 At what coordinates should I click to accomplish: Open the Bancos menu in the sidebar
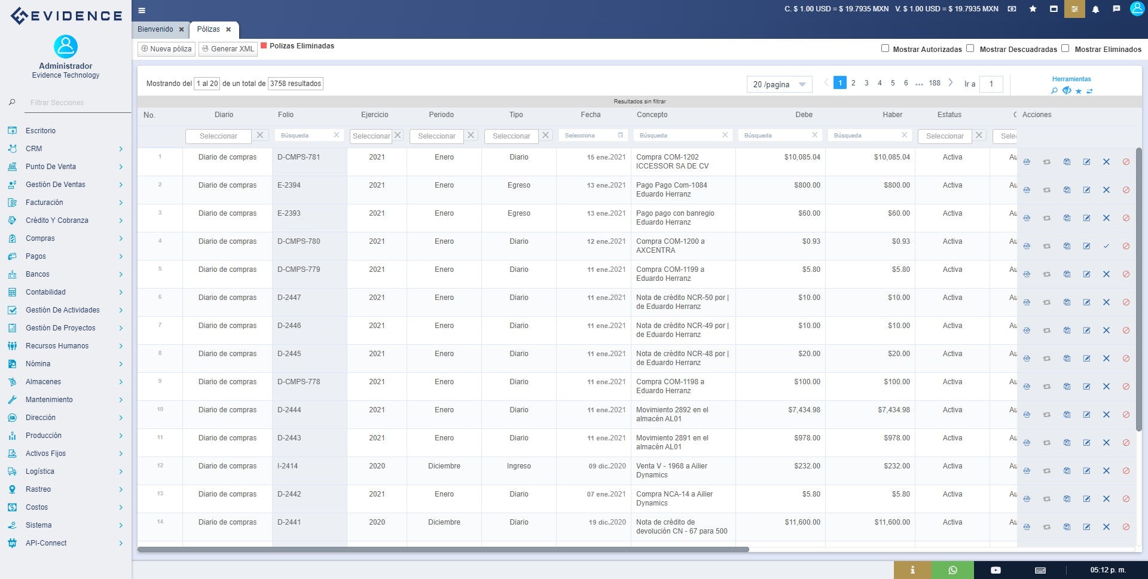(37, 274)
